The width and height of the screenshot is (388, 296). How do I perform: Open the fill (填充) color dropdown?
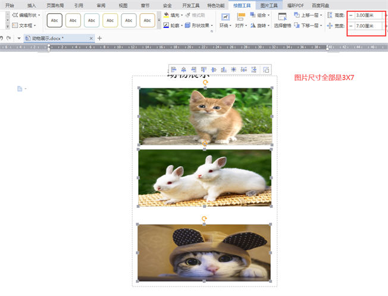(x=182, y=15)
